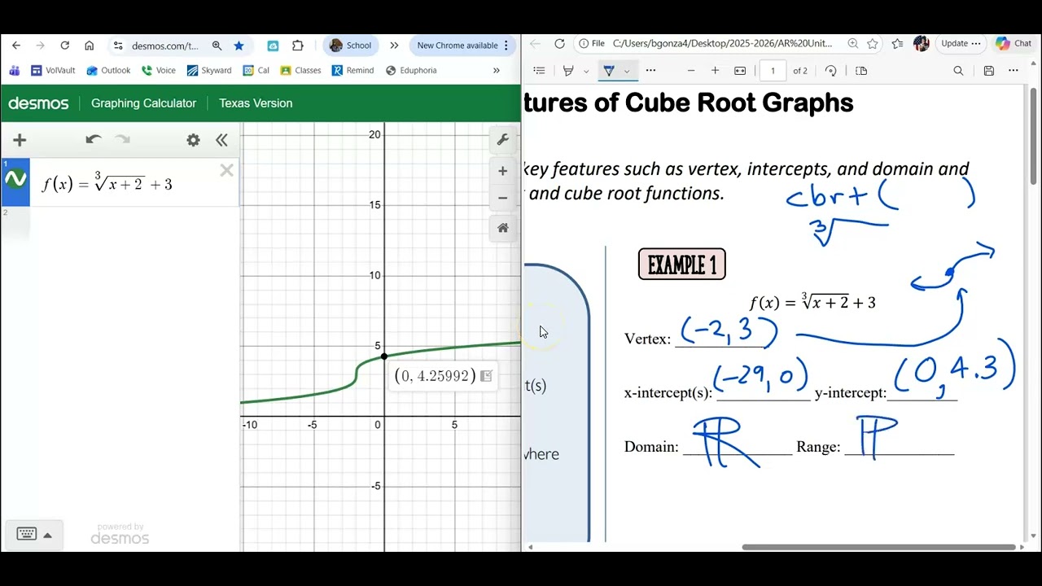
Task: Open Edge favorites list
Action: (x=897, y=44)
